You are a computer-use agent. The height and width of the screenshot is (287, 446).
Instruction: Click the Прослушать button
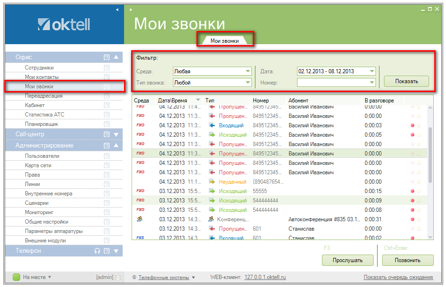[x=347, y=260]
